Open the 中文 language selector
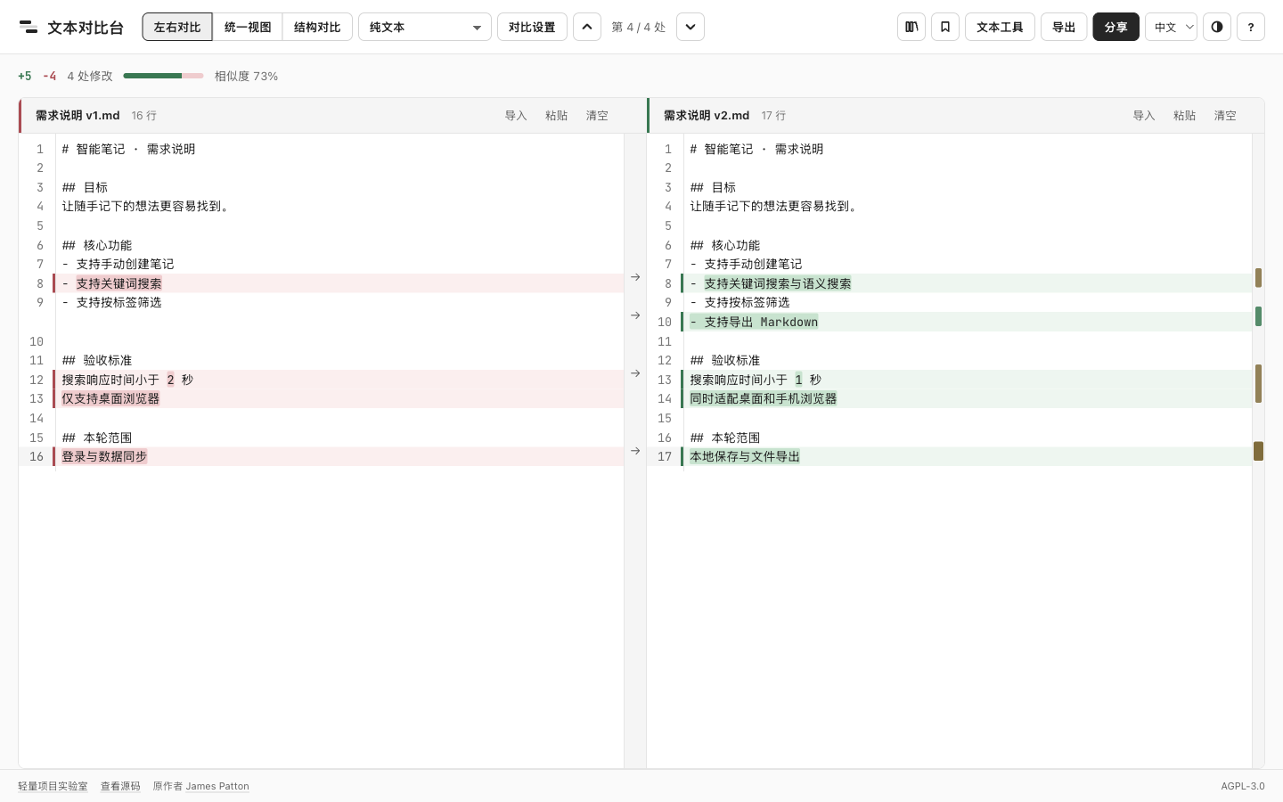The width and height of the screenshot is (1283, 802). [1171, 27]
